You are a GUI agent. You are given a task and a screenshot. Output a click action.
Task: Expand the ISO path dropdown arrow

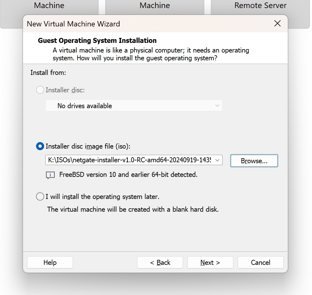[217, 160]
